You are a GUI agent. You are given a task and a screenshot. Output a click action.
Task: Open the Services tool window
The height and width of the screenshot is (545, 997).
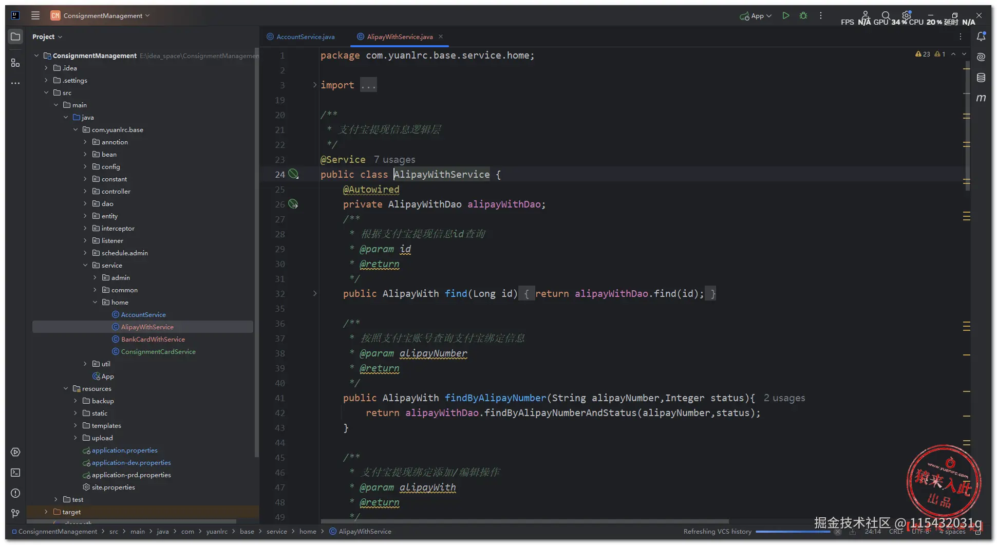[x=15, y=452]
